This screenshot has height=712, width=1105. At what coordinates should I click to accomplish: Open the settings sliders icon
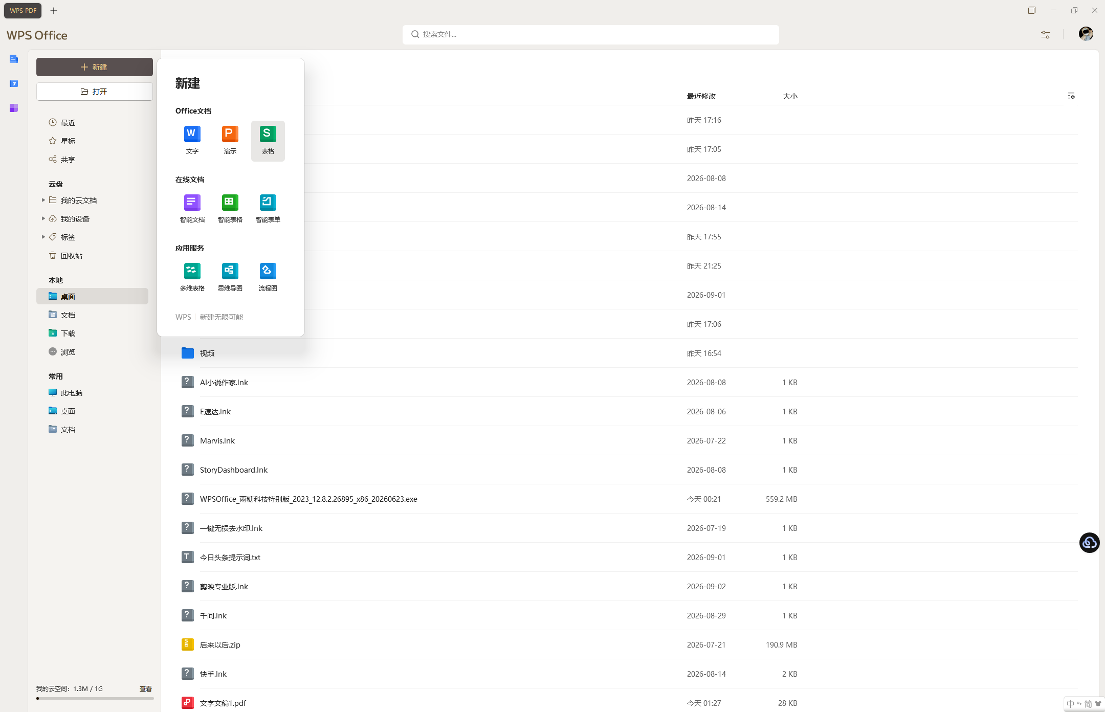(1046, 34)
